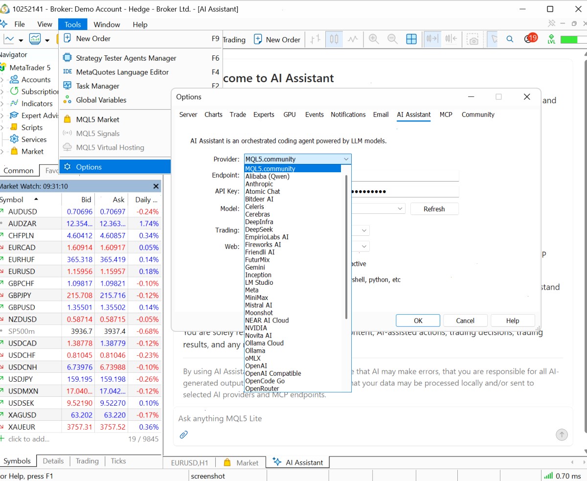Open the Provider combo box
The height and width of the screenshot is (481, 587).
tap(297, 159)
